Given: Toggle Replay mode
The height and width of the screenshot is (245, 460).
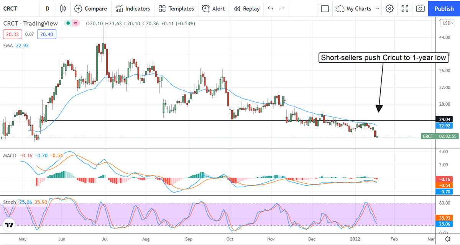Looking at the screenshot, I should pyautogui.click(x=246, y=8).
